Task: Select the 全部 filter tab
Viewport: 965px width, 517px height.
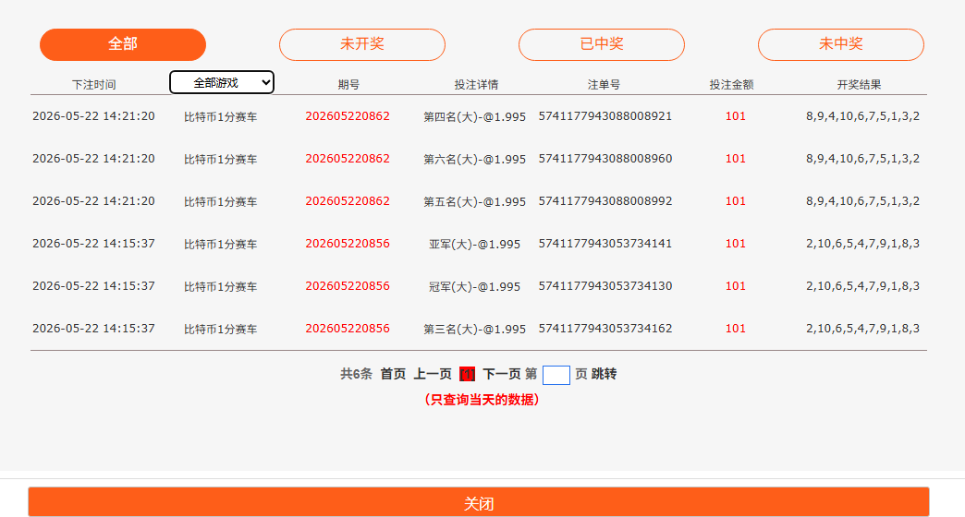Action: pyautogui.click(x=122, y=44)
